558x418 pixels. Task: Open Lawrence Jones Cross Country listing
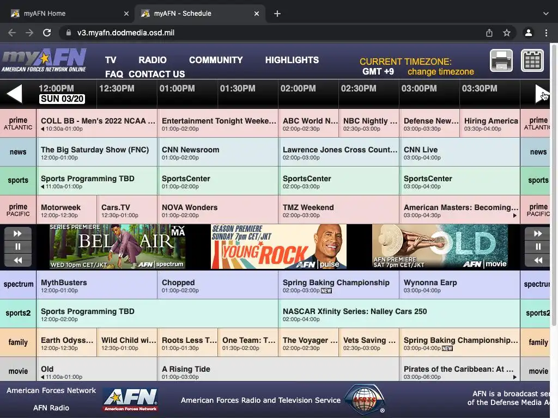tap(339, 152)
